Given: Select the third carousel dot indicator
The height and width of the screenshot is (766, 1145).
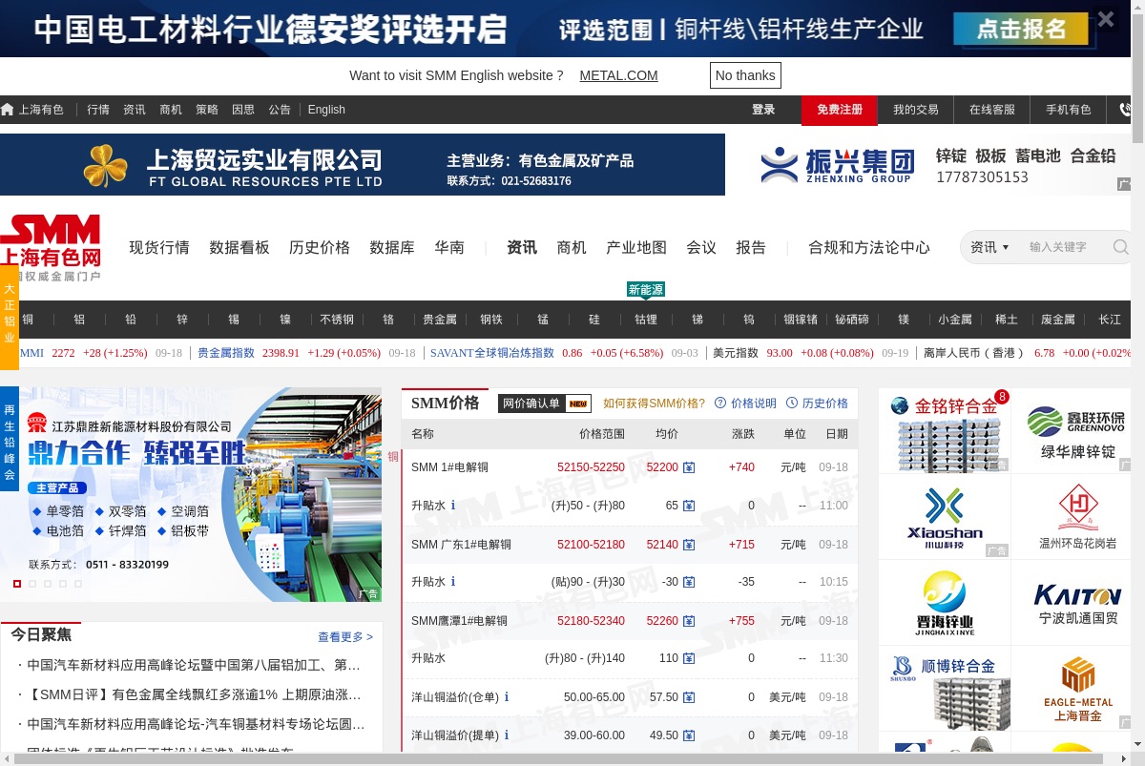Looking at the screenshot, I should pyautogui.click(x=48, y=583).
